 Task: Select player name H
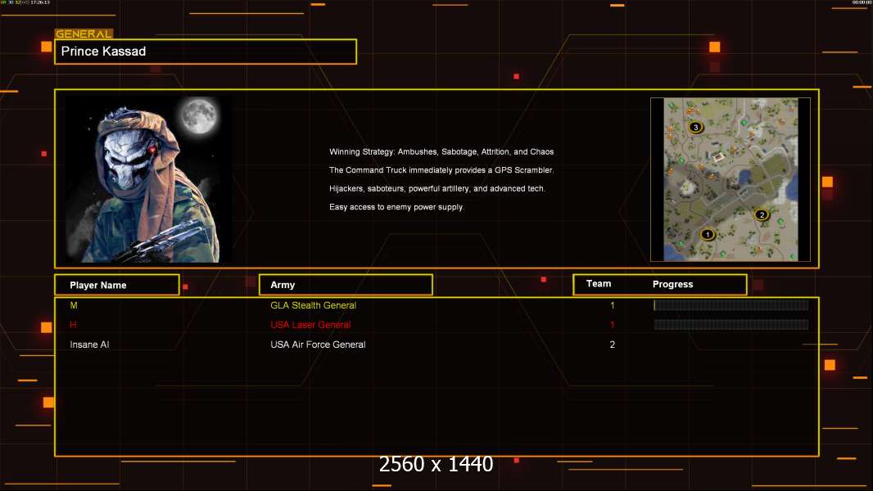tap(73, 325)
